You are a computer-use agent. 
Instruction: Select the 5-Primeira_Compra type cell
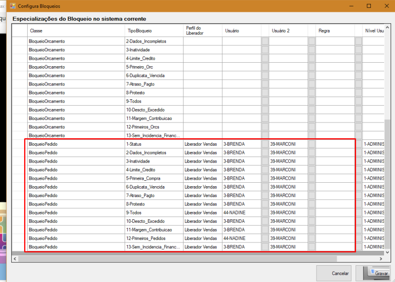(x=154, y=178)
